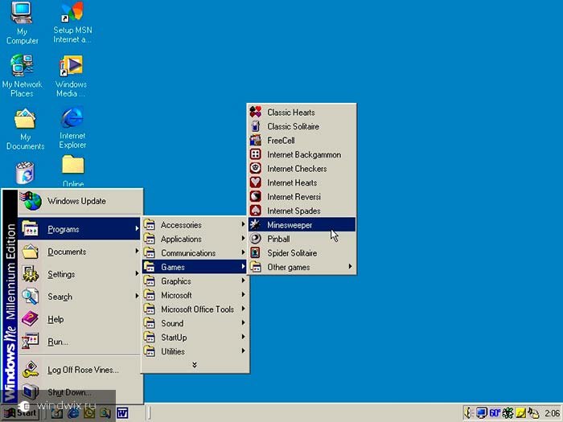
Task: Expand the Sound submenu
Action: (x=195, y=323)
